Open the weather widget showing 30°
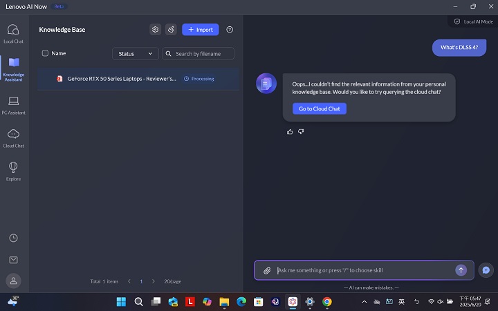The height and width of the screenshot is (311, 498). [13, 301]
